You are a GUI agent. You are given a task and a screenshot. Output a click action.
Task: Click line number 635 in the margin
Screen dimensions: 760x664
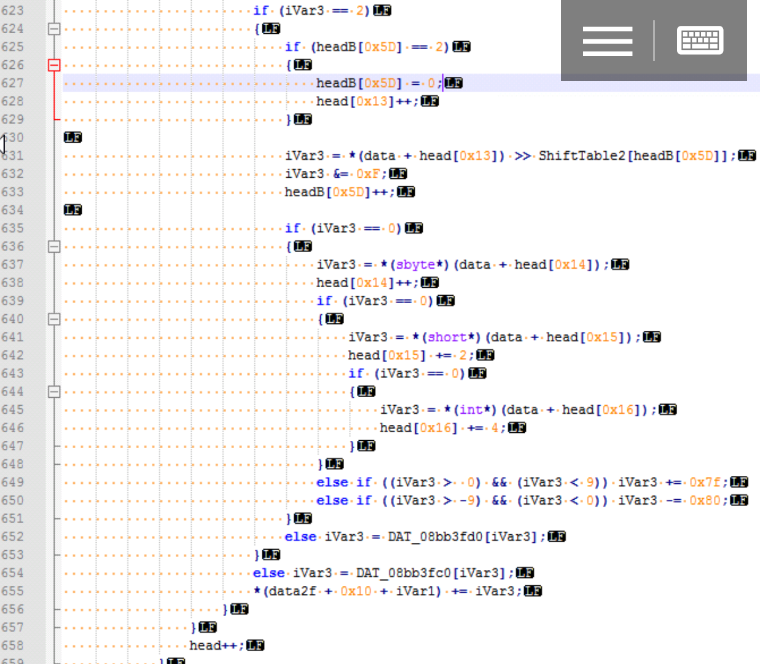pyautogui.click(x=12, y=228)
